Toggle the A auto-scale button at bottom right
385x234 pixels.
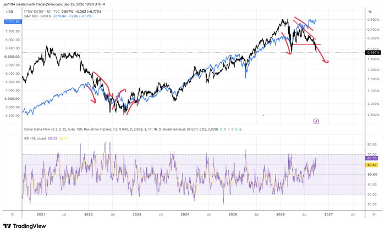[373, 214]
